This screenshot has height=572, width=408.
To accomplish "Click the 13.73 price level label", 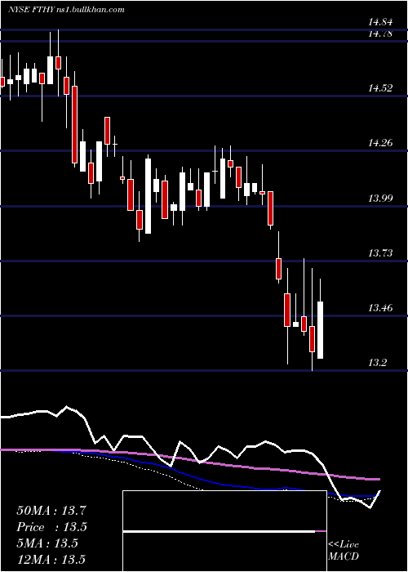I will (380, 252).
